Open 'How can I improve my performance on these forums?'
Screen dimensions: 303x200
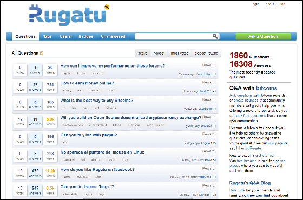[x=113, y=66]
